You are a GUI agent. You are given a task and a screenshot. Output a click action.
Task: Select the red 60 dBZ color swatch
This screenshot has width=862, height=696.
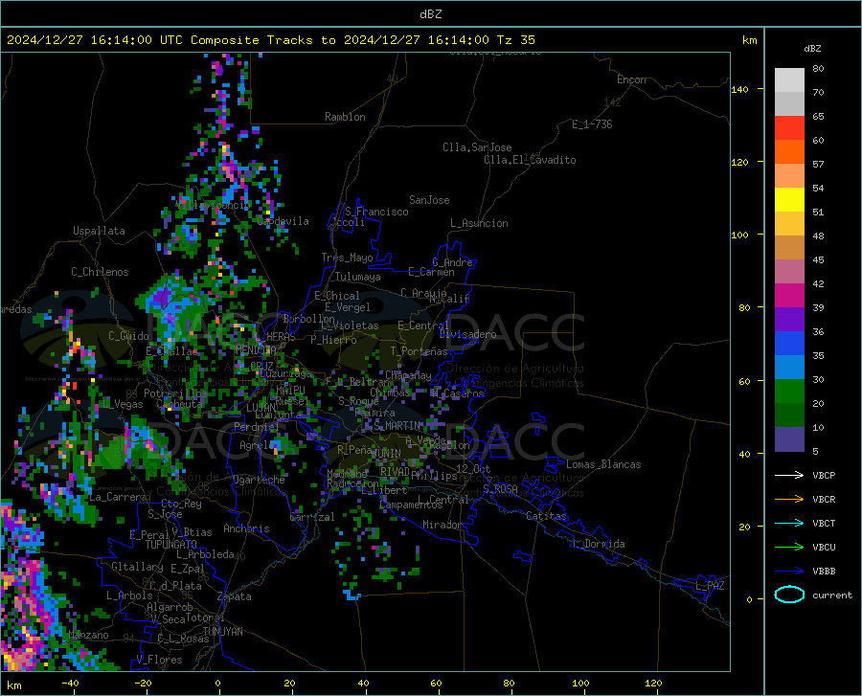point(789,128)
